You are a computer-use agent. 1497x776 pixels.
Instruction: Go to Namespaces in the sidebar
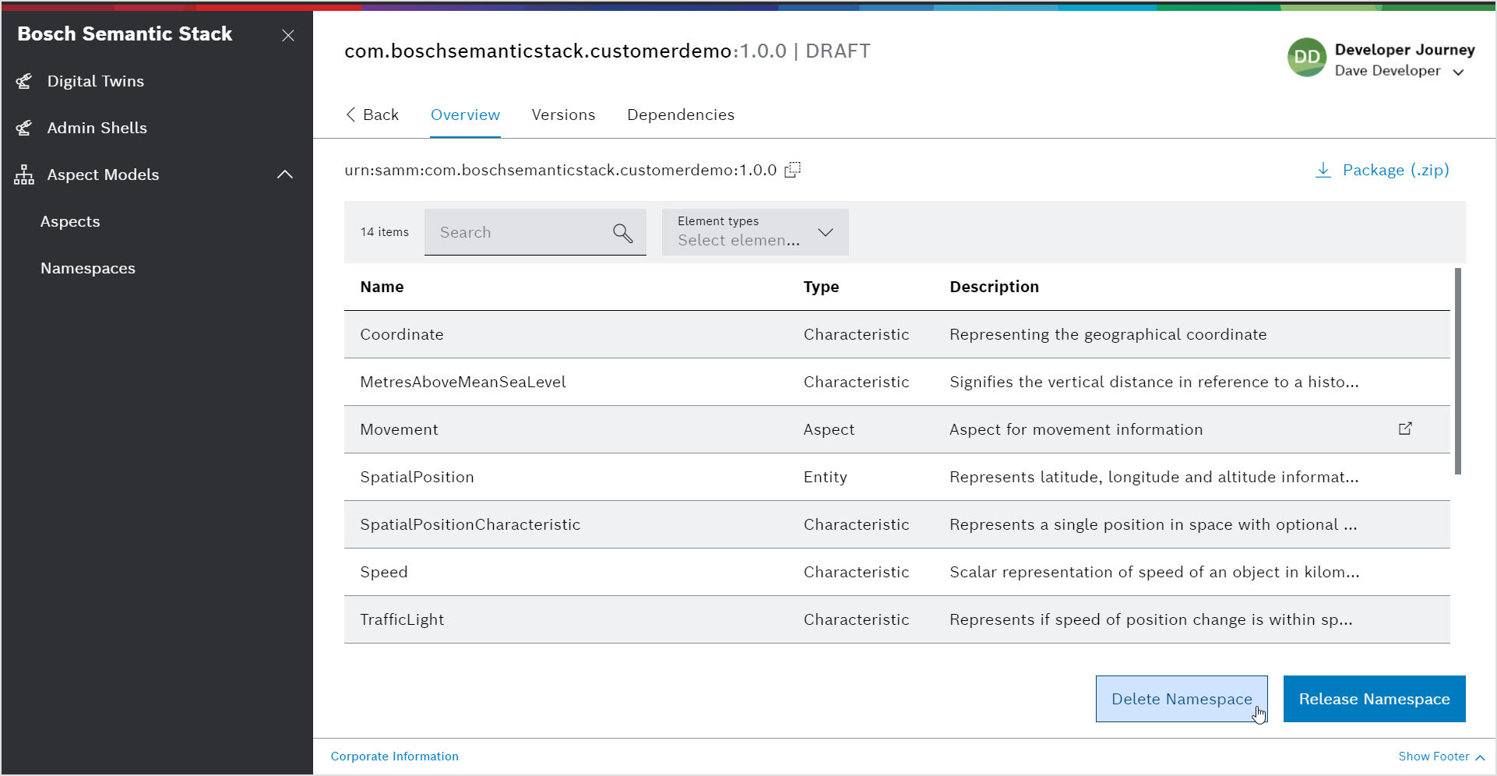pos(88,268)
